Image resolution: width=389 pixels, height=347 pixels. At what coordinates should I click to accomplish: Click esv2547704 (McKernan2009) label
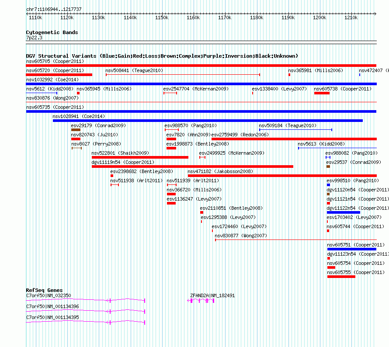click(x=196, y=89)
